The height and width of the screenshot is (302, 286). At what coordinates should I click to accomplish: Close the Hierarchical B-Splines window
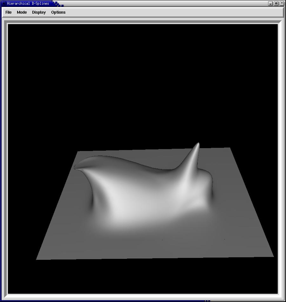282,3
